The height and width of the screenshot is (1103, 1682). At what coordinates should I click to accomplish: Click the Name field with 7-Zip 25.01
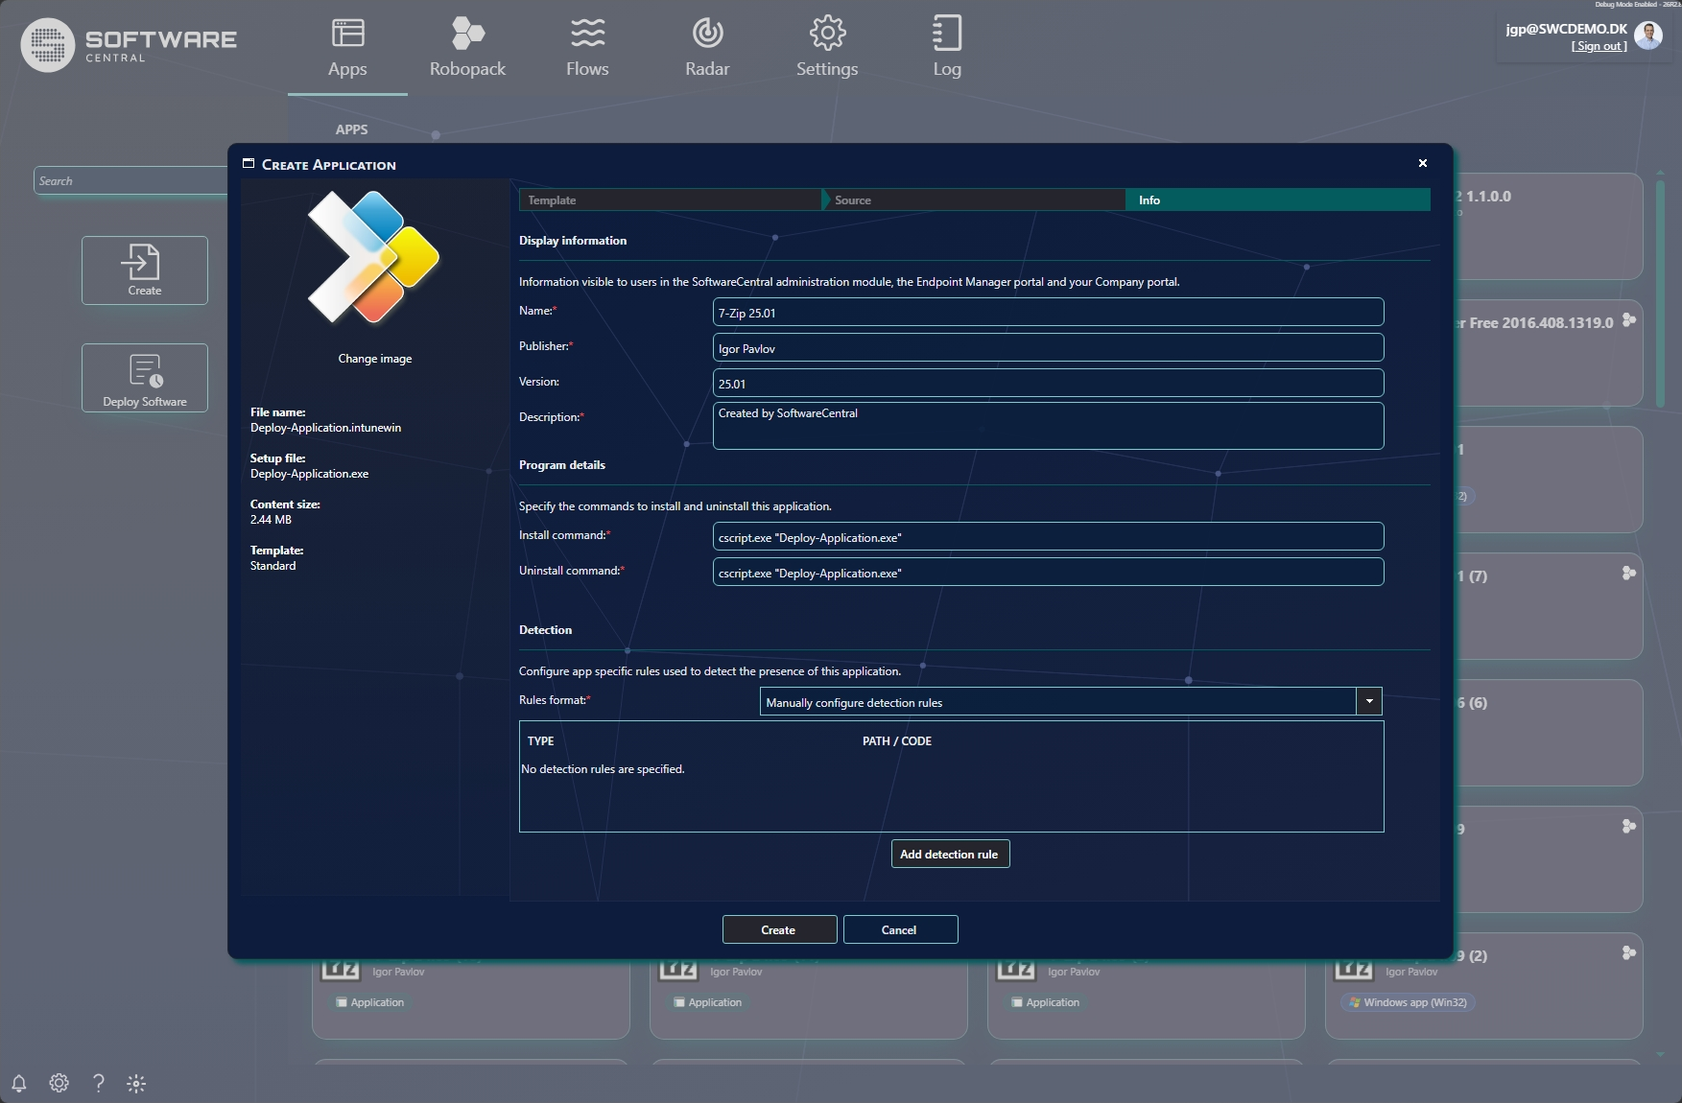[1048, 312]
